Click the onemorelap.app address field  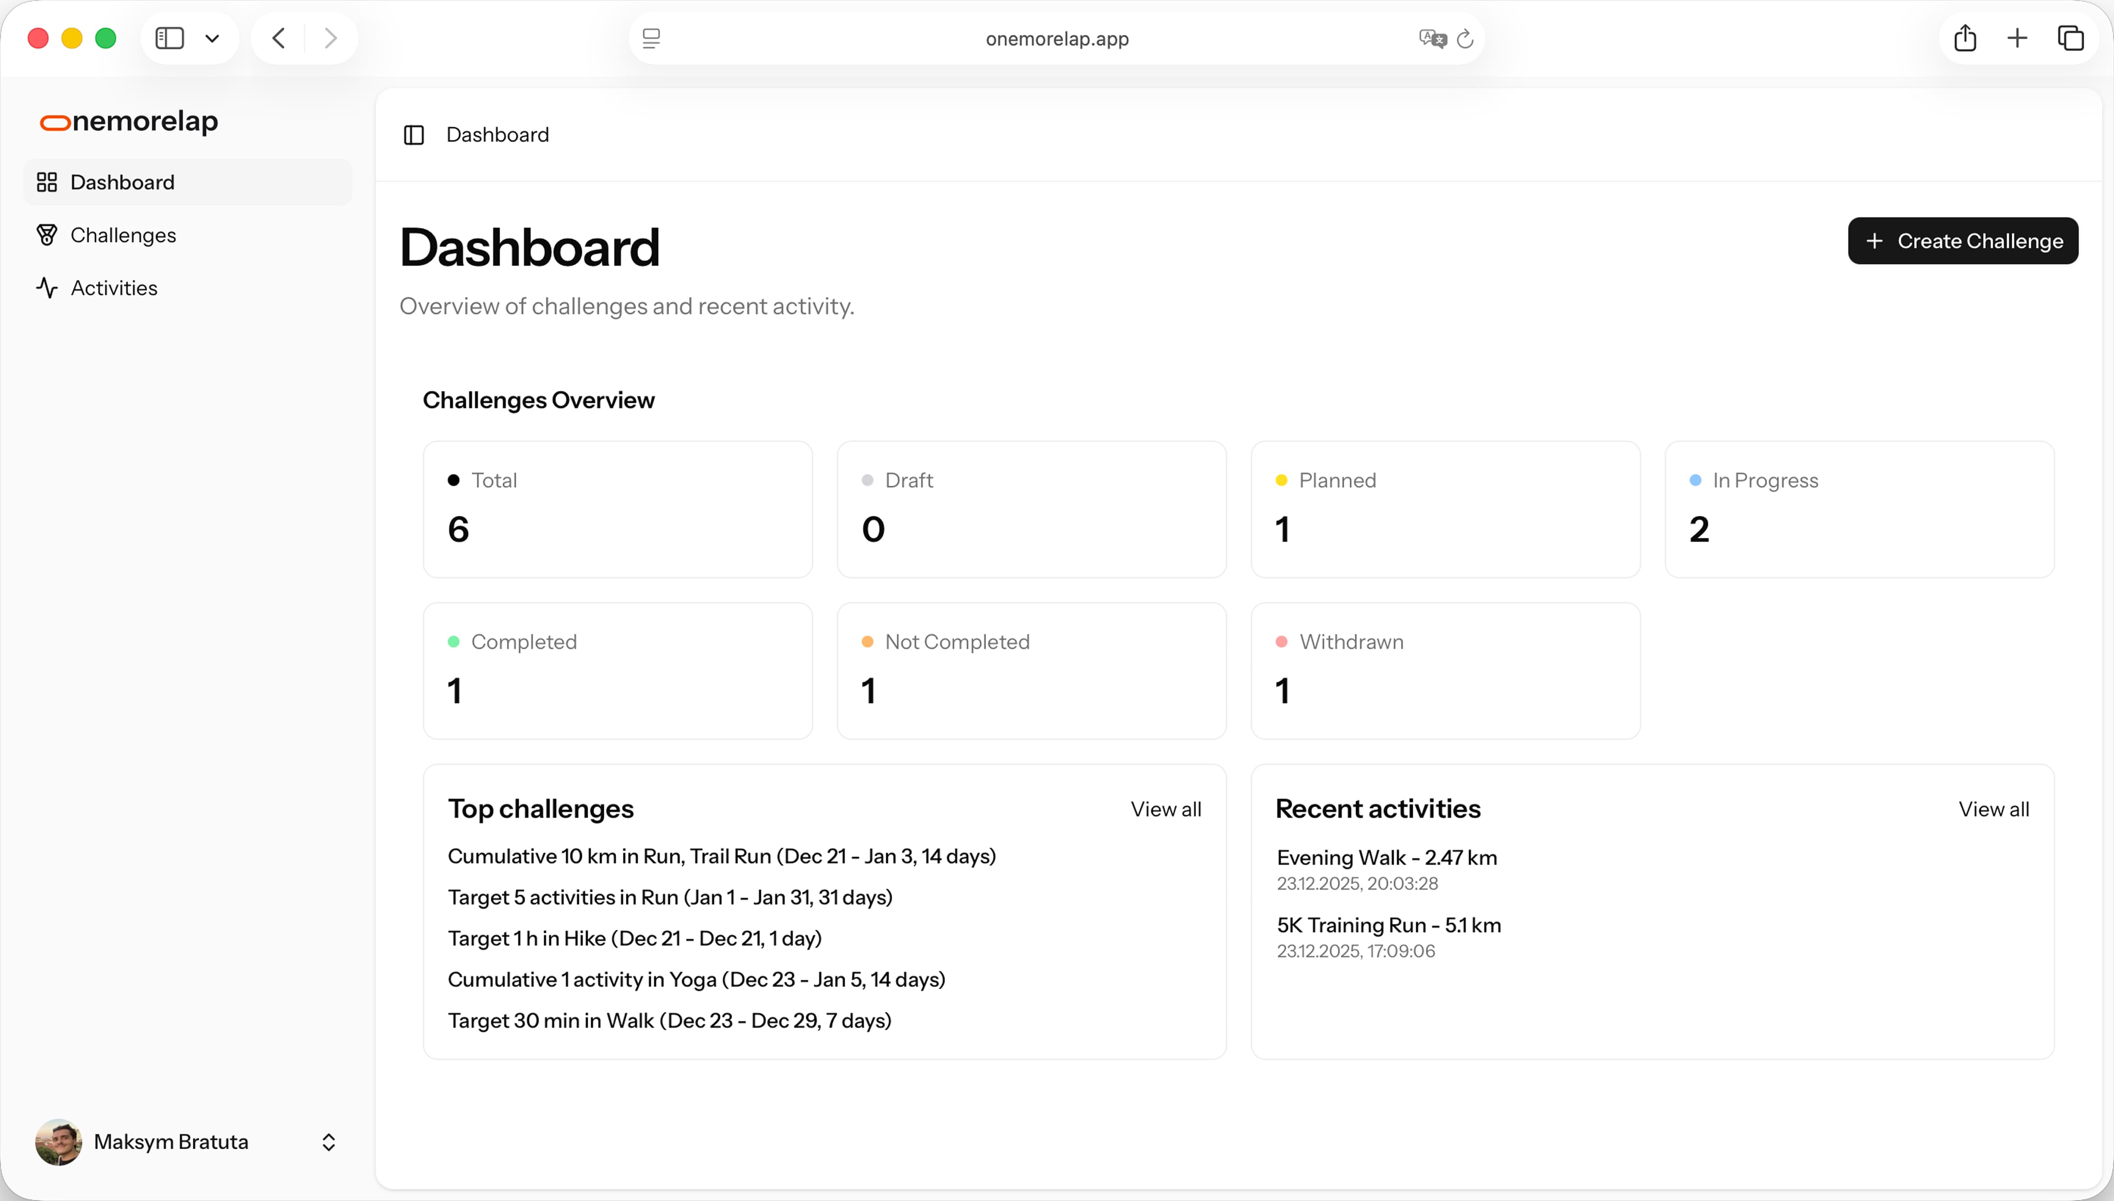(x=1056, y=39)
